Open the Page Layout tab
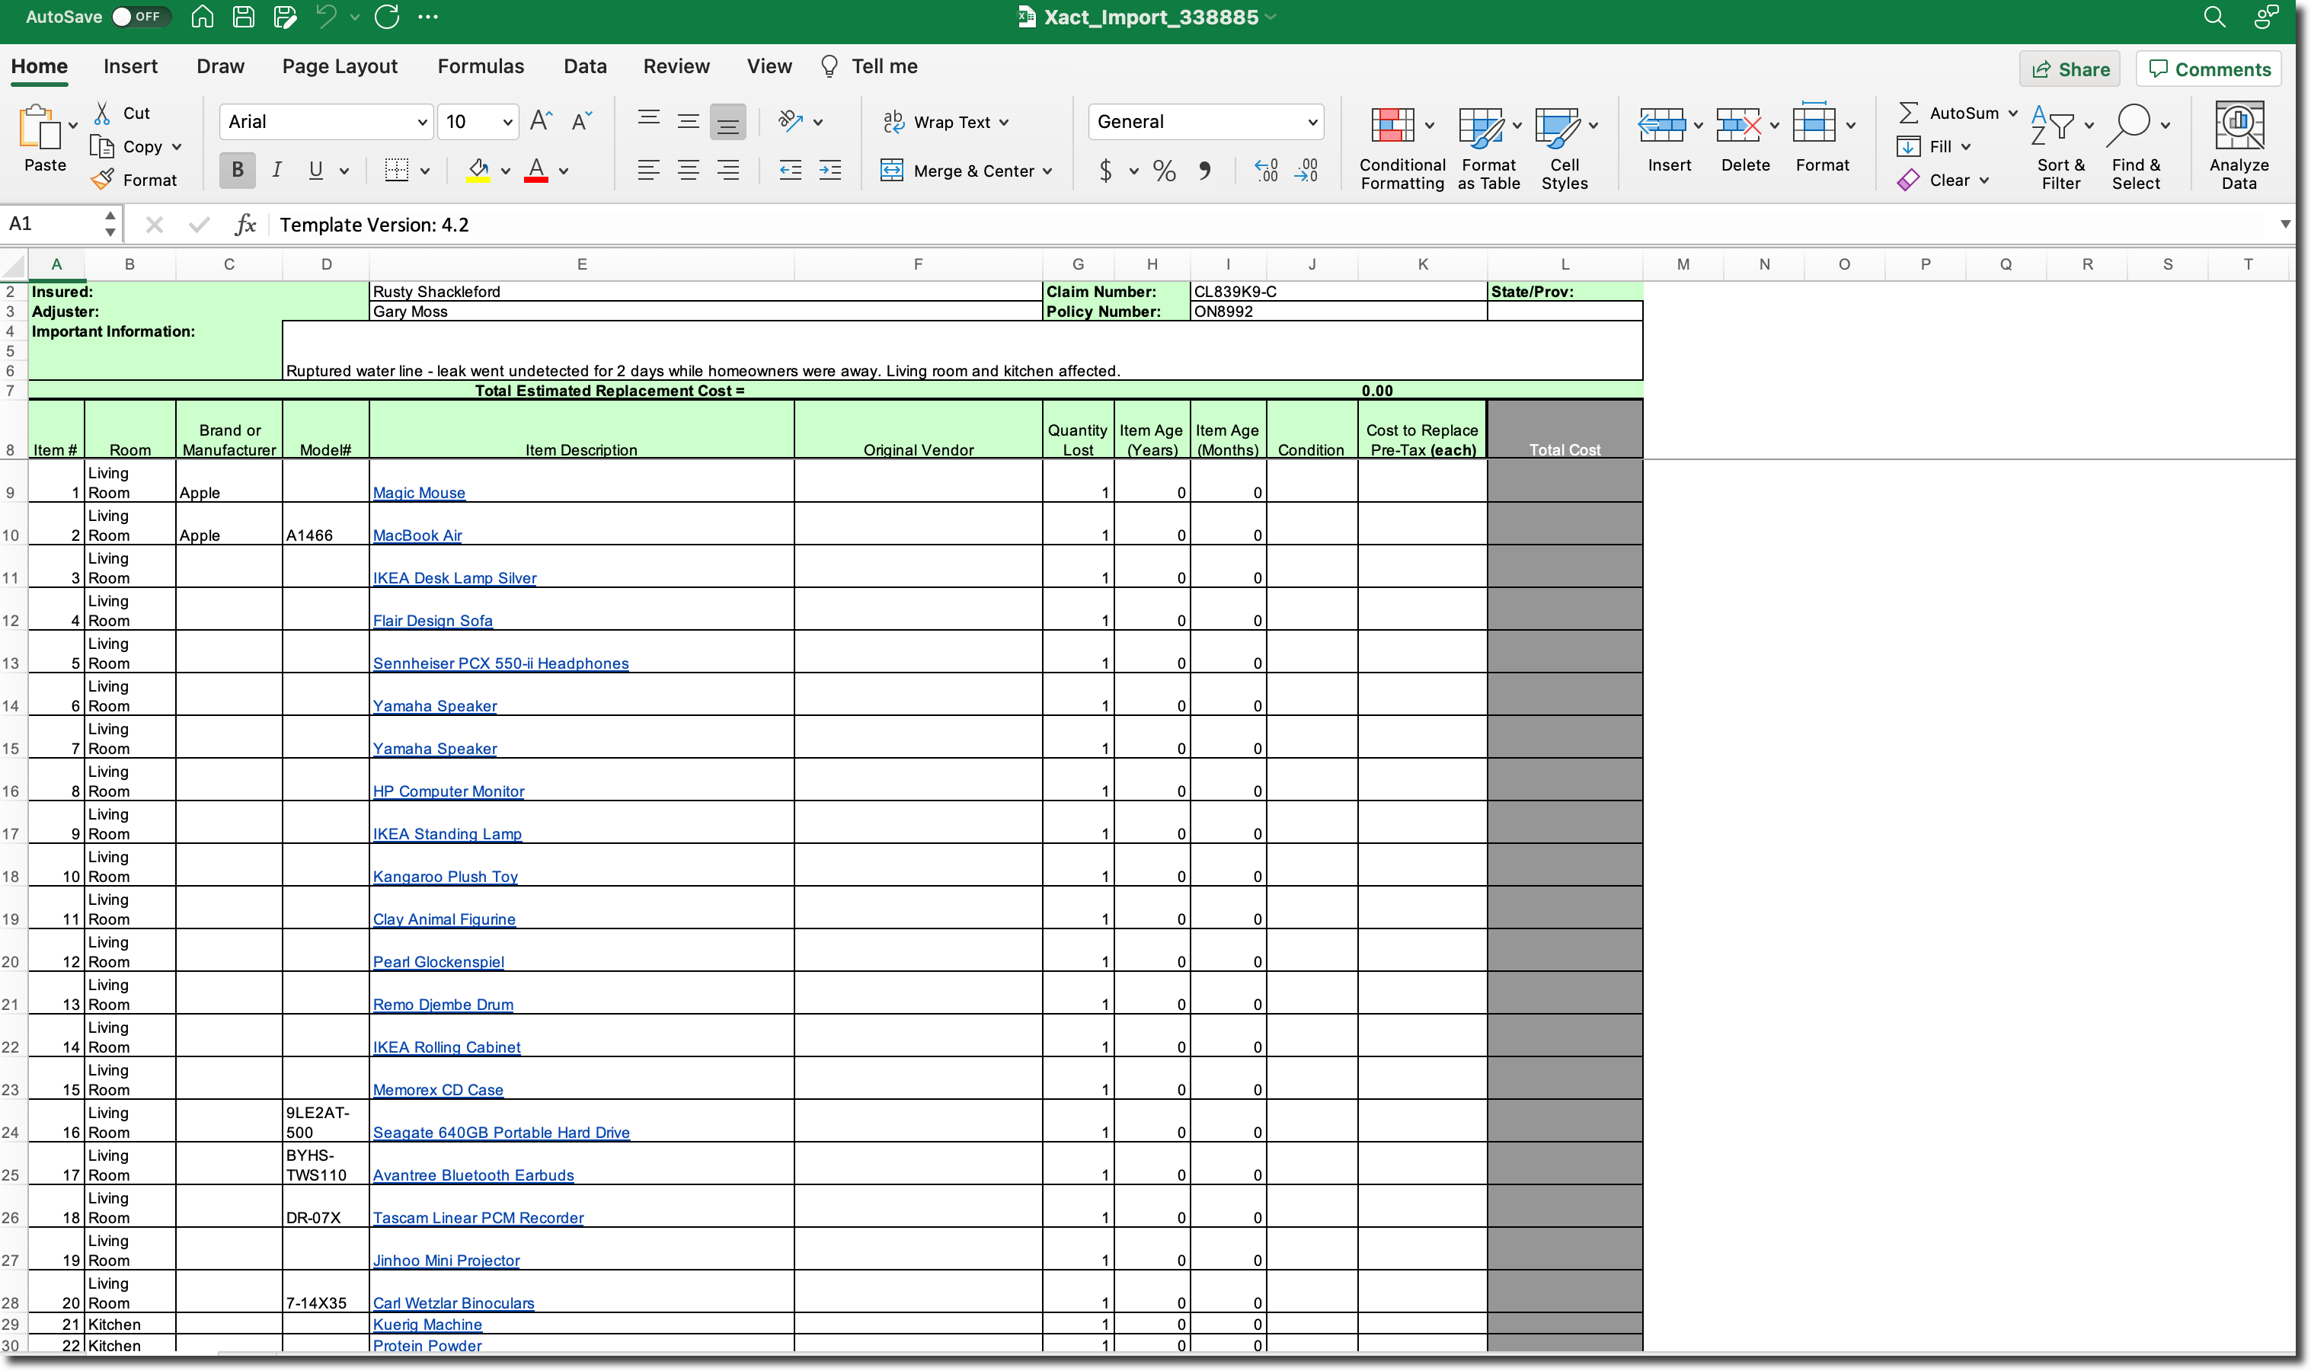 pos(339,66)
